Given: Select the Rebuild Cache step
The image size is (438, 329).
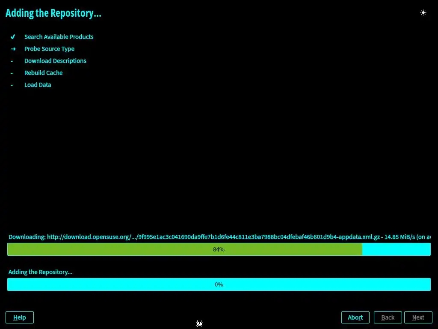Looking at the screenshot, I should click(x=43, y=73).
